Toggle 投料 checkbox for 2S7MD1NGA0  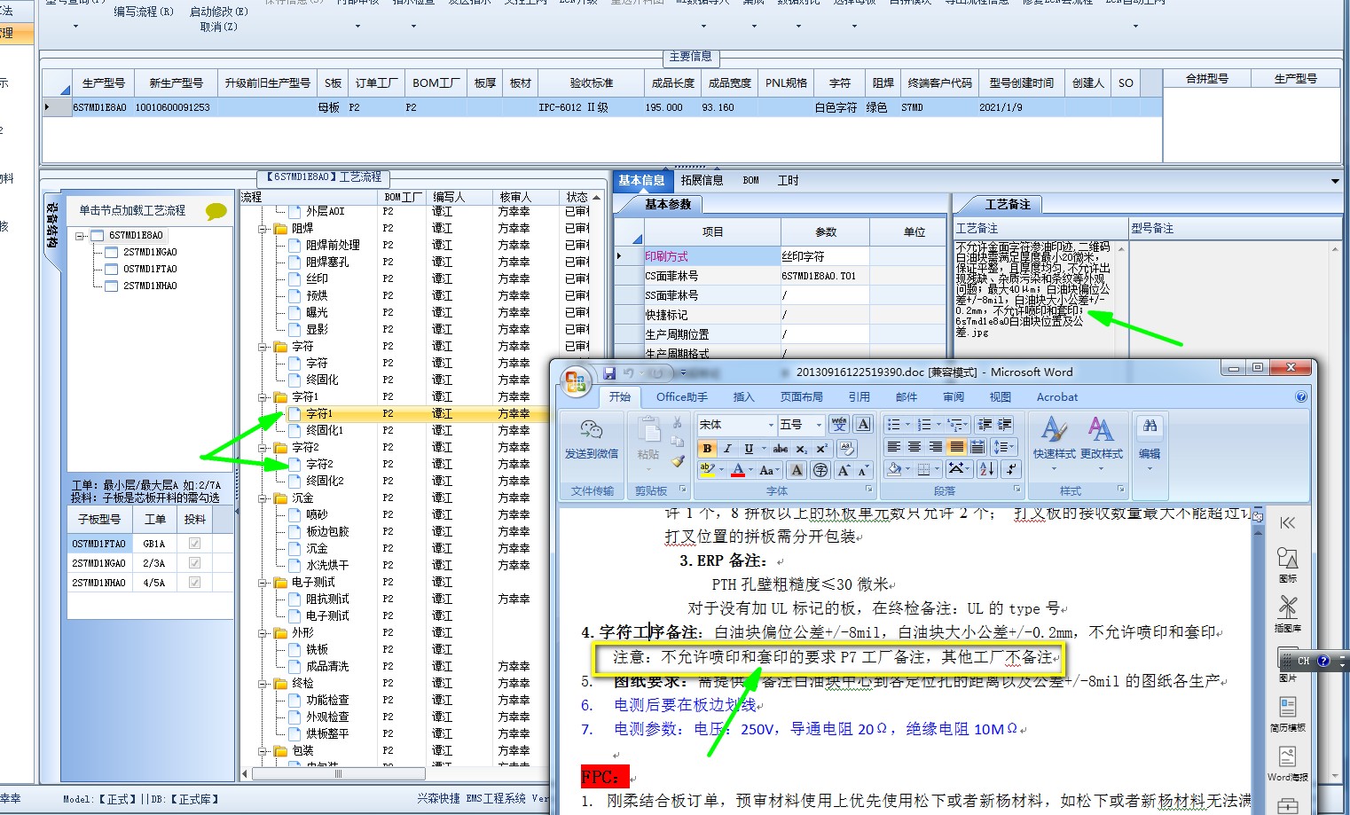click(x=194, y=563)
